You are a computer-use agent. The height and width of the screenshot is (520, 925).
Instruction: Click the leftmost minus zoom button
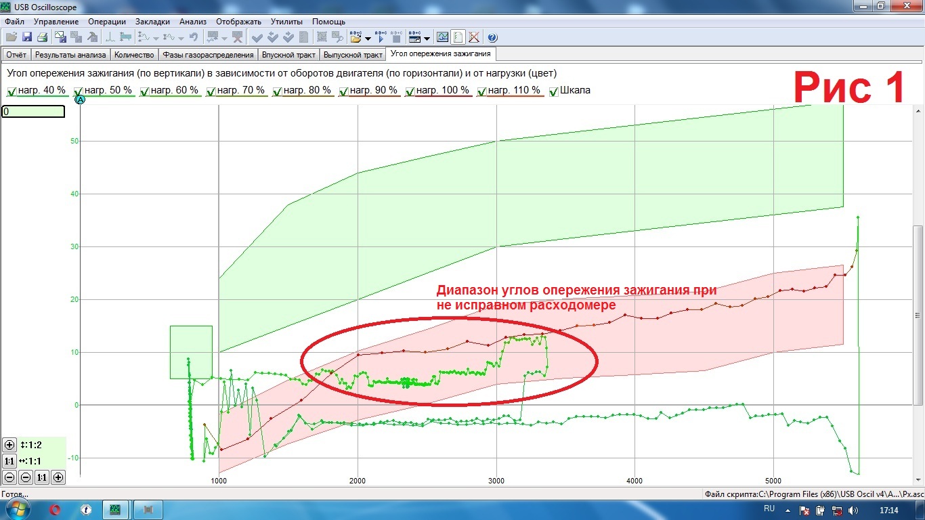(x=9, y=477)
